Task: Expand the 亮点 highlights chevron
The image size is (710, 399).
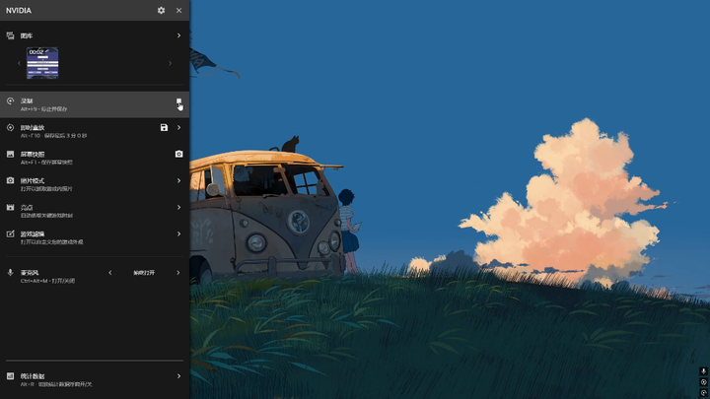Action: point(178,207)
